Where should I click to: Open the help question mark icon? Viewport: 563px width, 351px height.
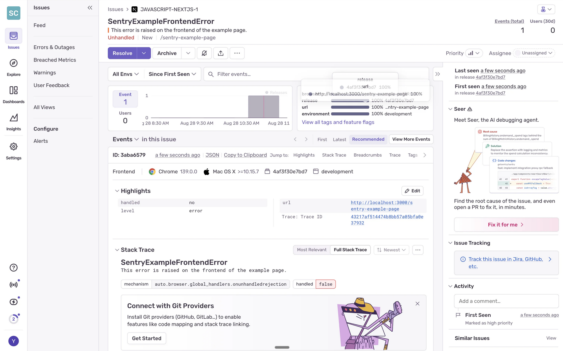click(14, 268)
